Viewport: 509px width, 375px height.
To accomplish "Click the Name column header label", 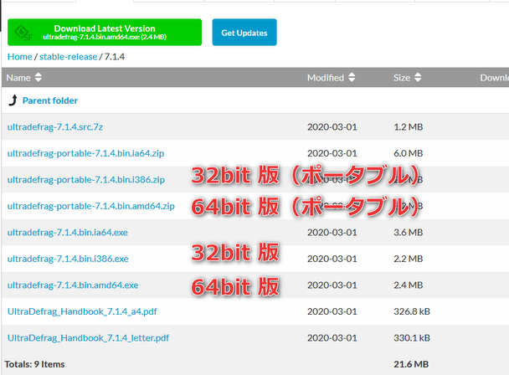I will pyautogui.click(x=18, y=78).
